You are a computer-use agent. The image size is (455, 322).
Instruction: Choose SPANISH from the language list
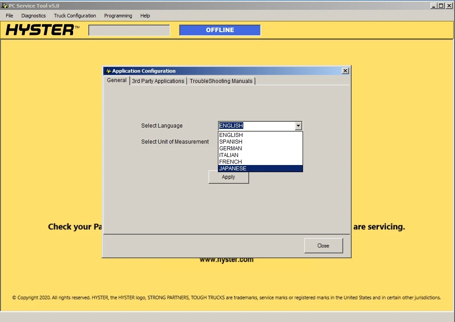[260, 142]
